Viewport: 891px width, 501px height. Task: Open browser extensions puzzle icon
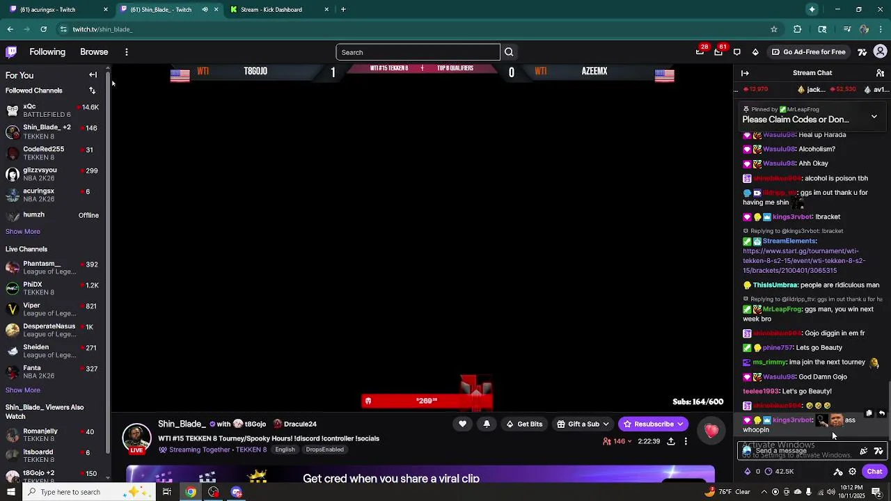[798, 29]
